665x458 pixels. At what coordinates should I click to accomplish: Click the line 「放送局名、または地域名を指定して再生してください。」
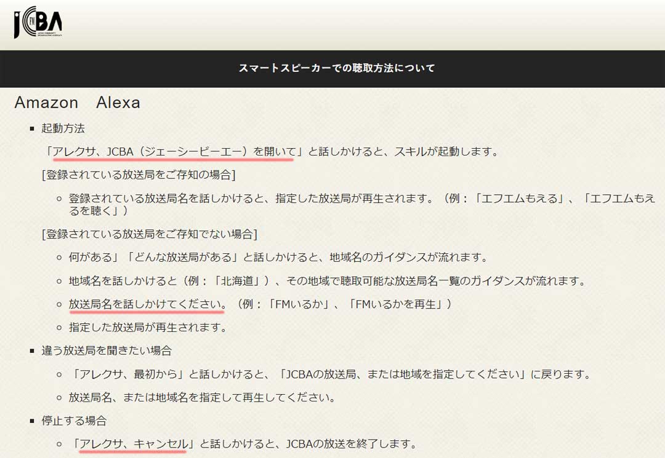coord(203,398)
